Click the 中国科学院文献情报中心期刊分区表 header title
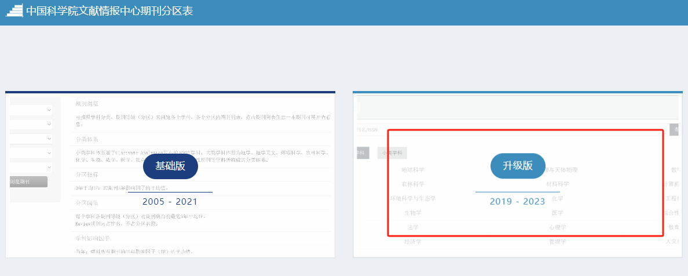This screenshot has width=688, height=276. click(109, 11)
